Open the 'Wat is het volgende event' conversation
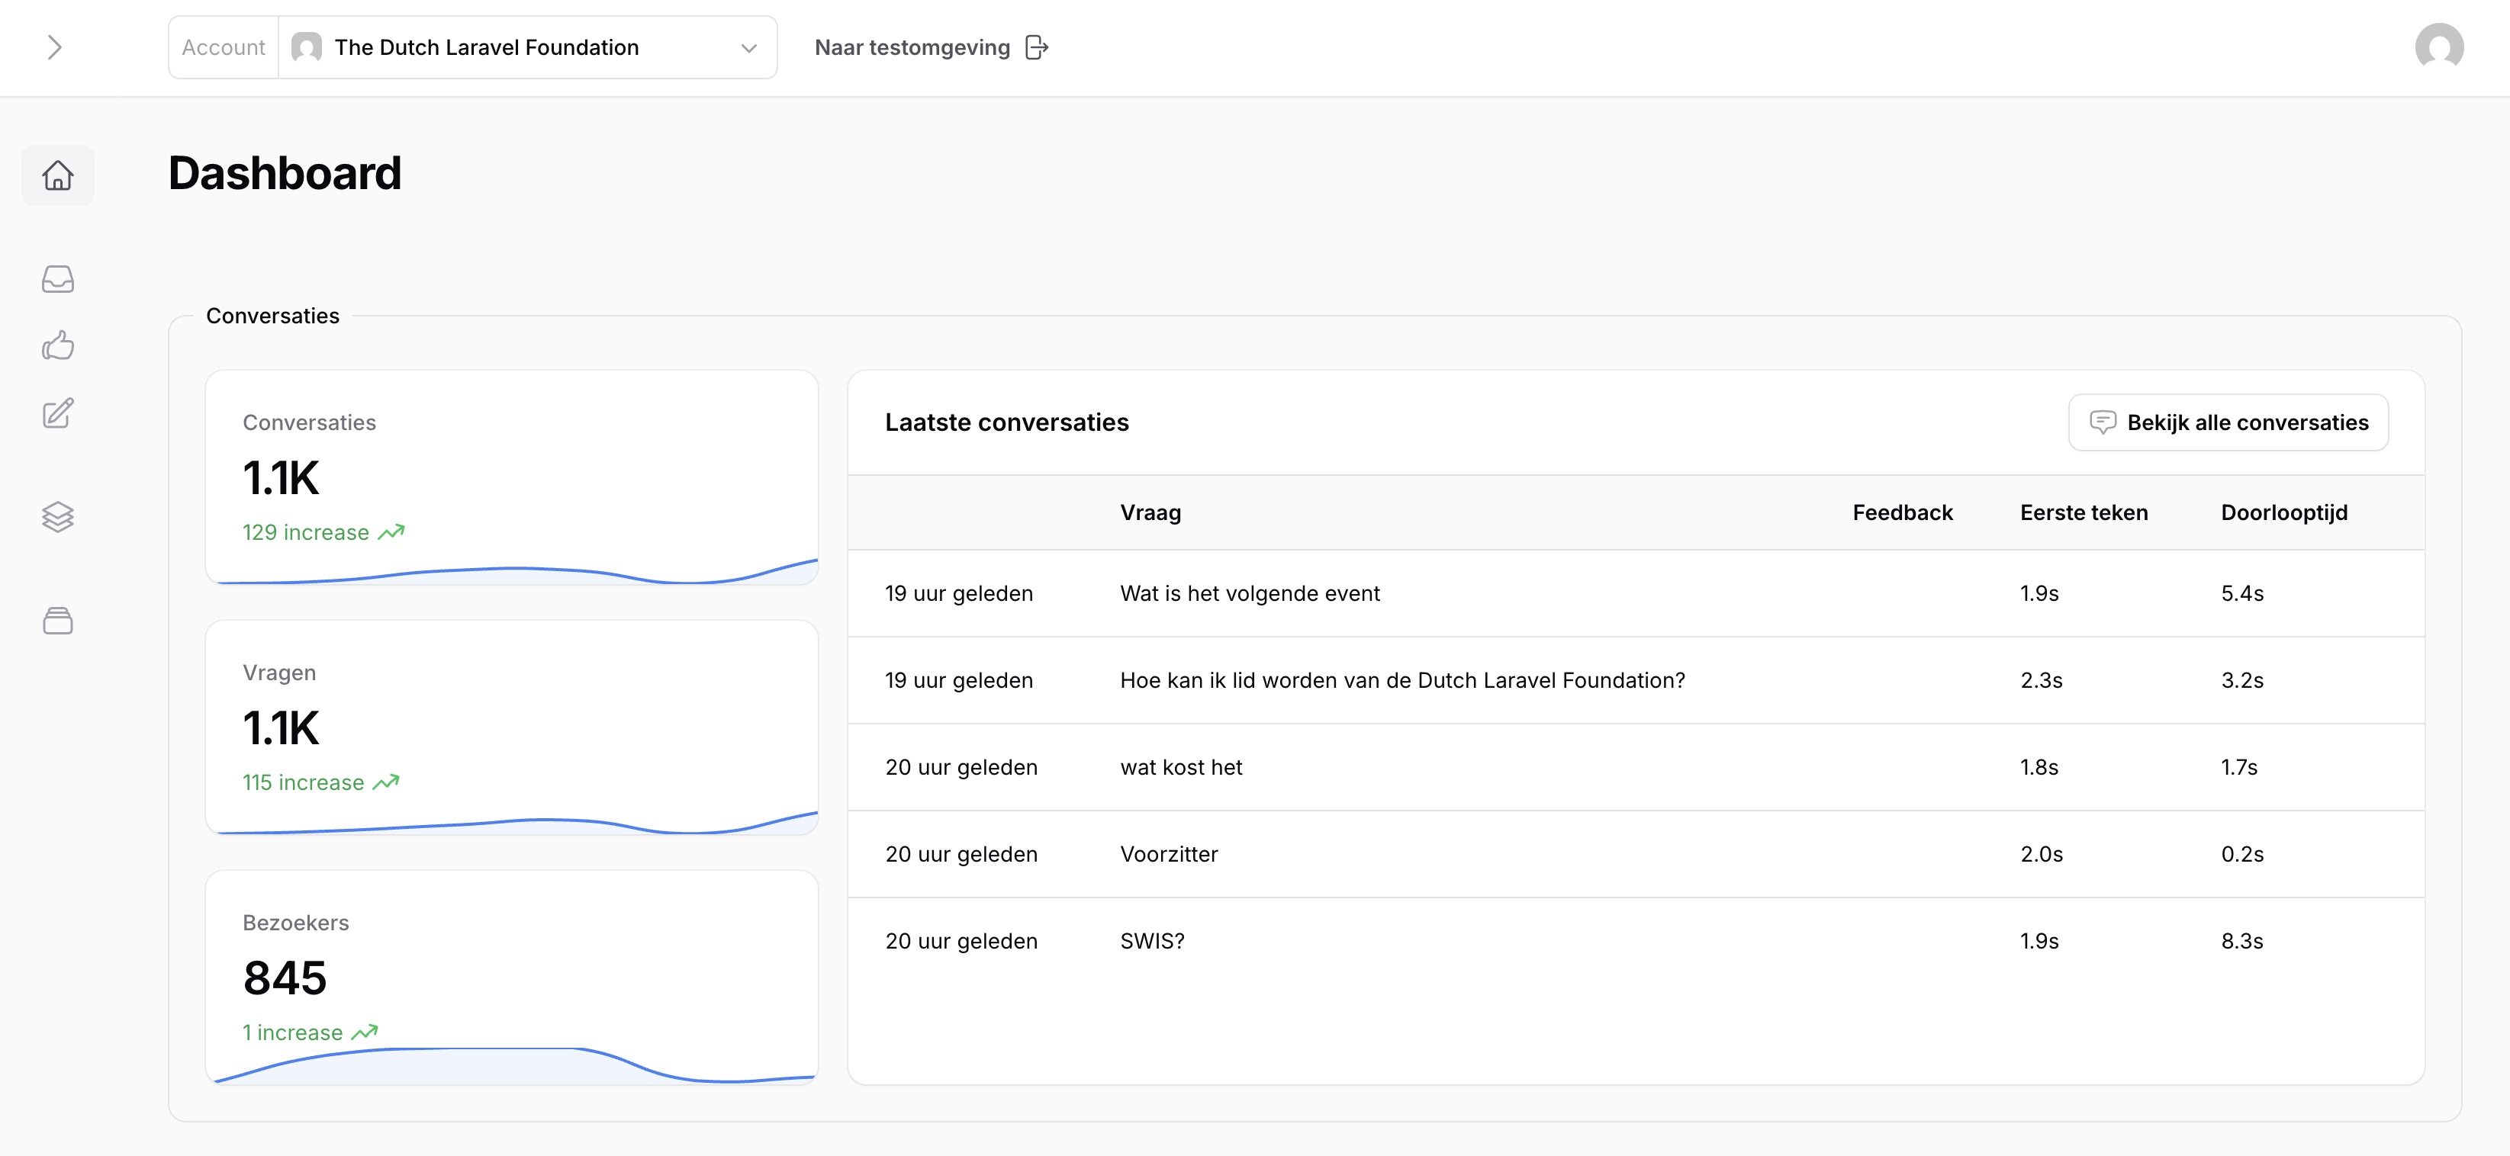 coord(1249,593)
